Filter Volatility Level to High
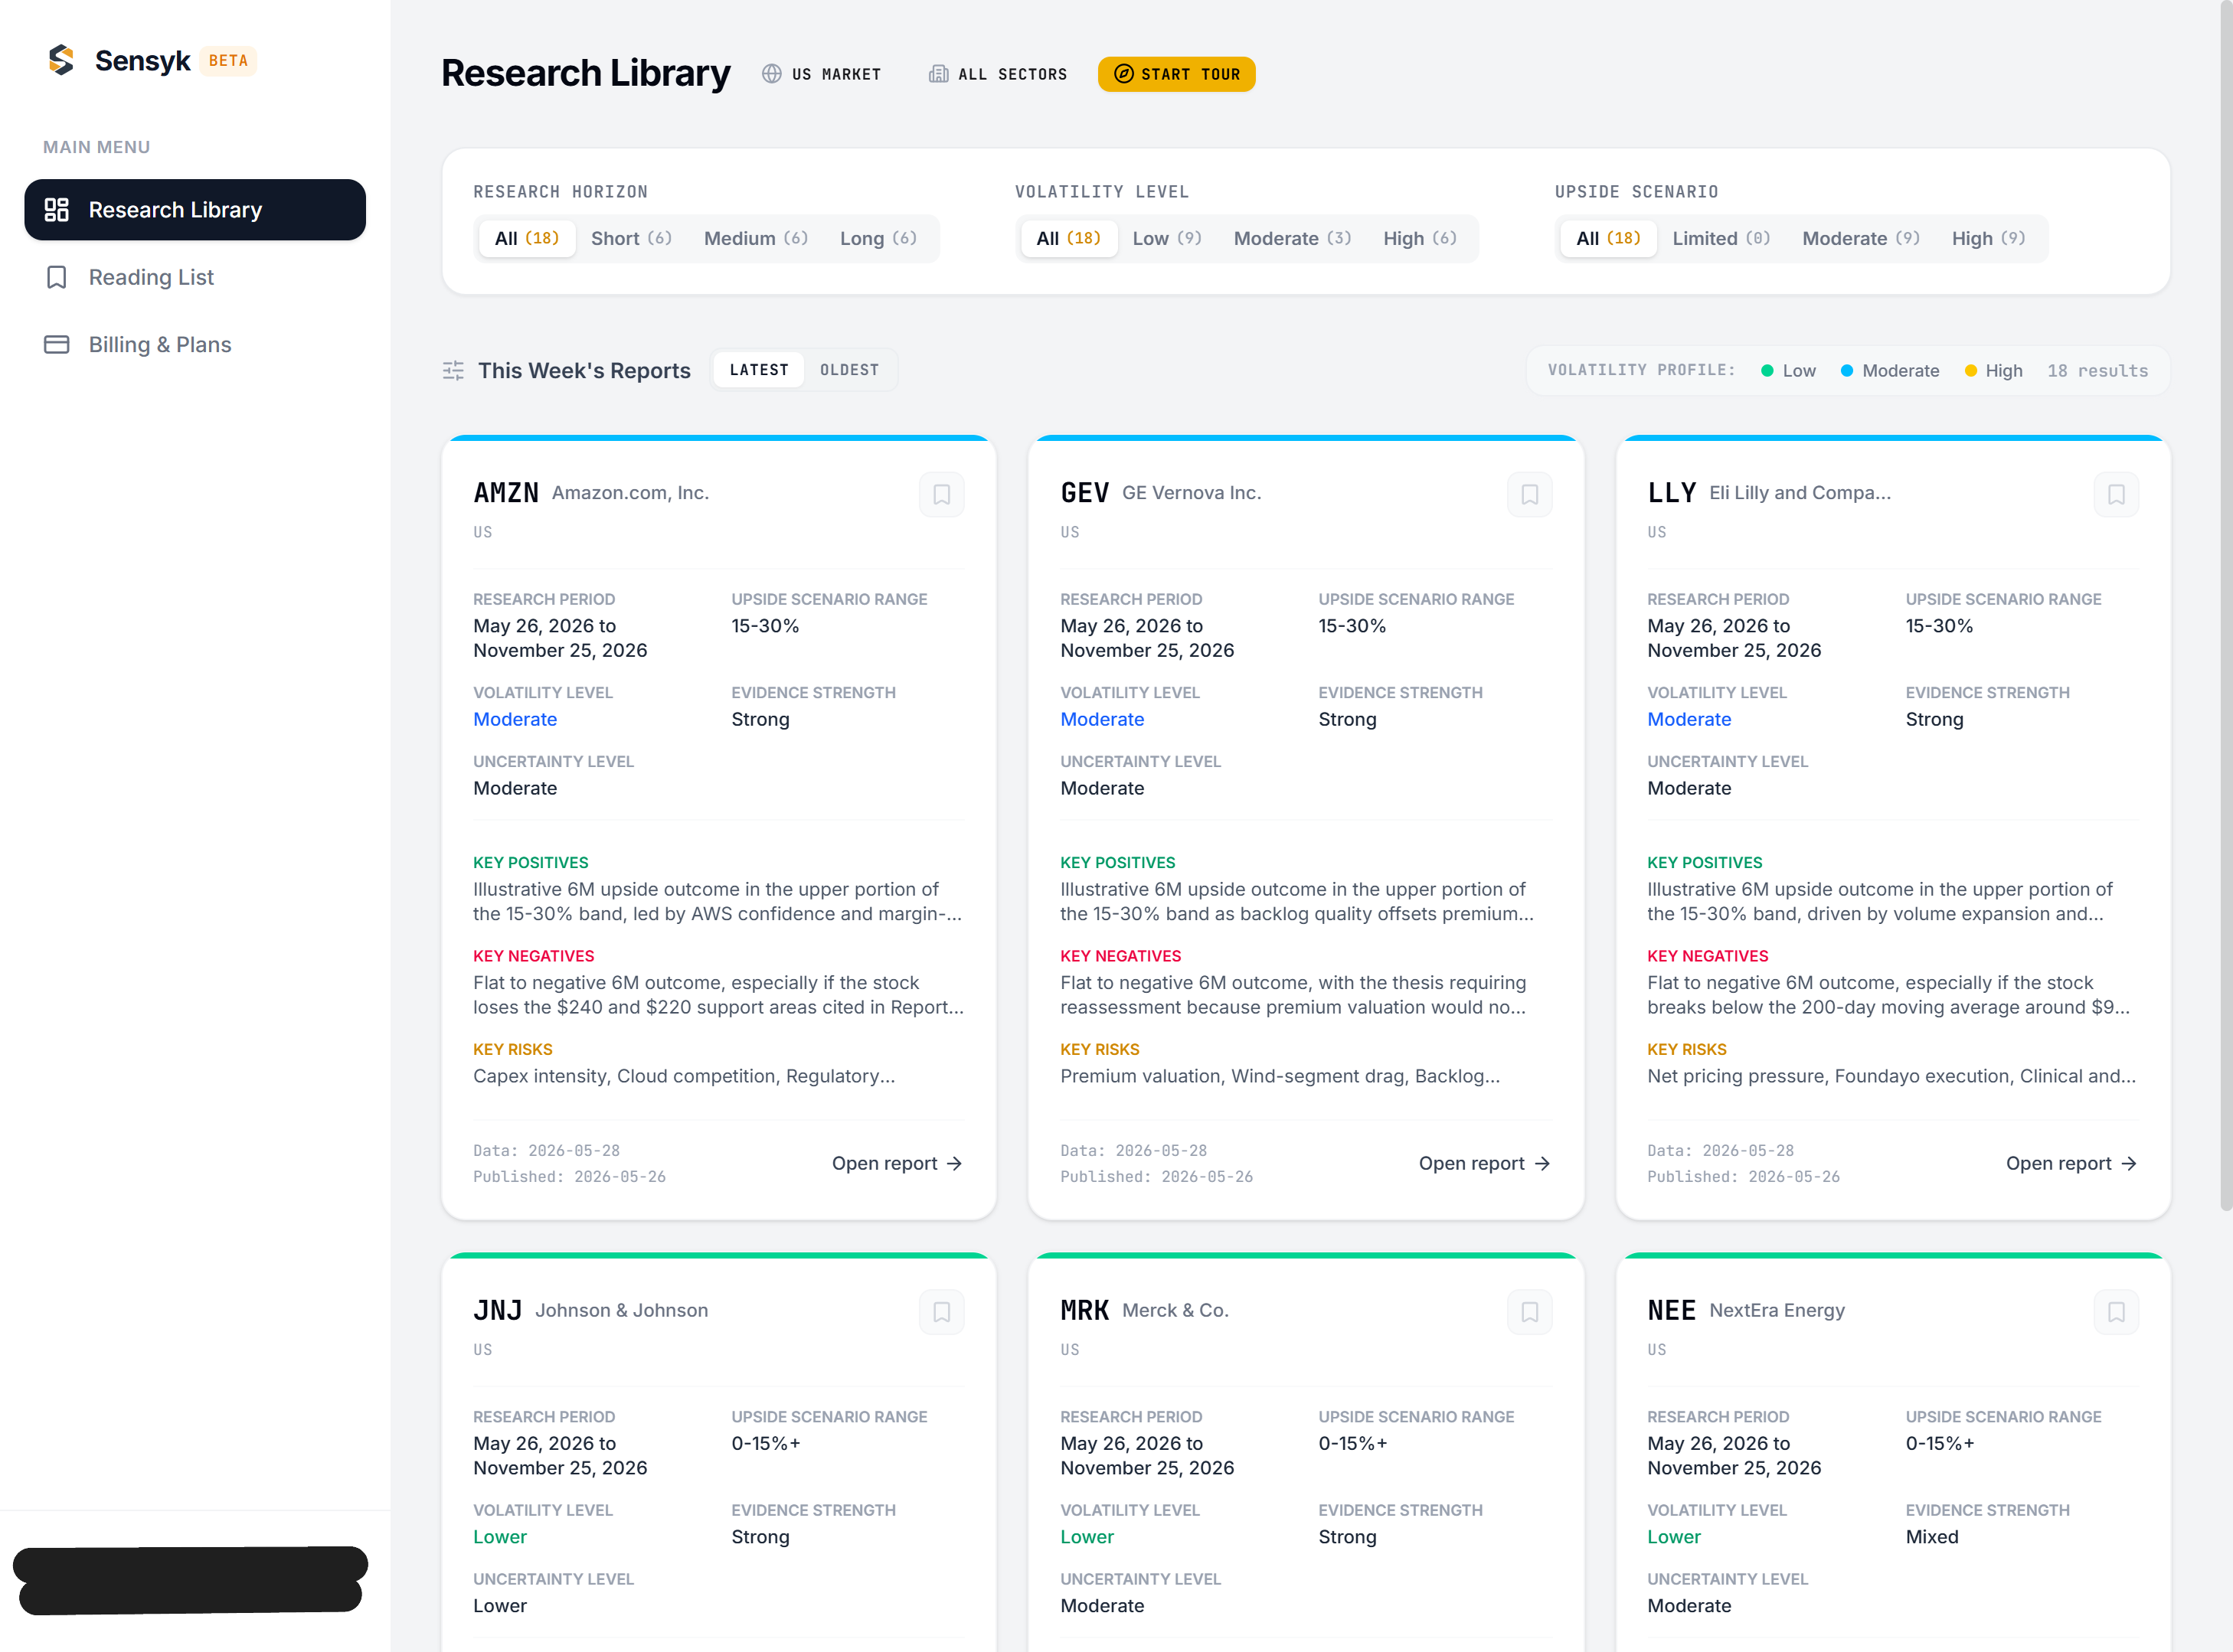Viewport: 2233px width, 1652px height. [1420, 238]
